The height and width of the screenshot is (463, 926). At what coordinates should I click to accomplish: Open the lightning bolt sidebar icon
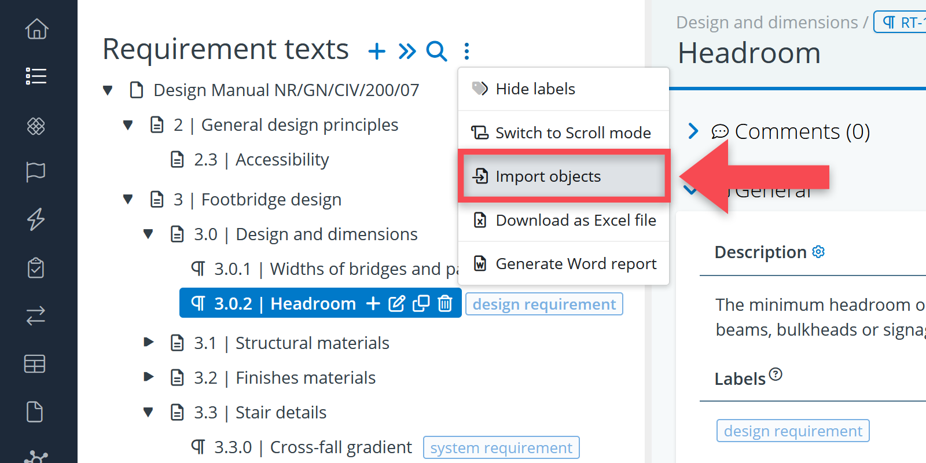(36, 219)
